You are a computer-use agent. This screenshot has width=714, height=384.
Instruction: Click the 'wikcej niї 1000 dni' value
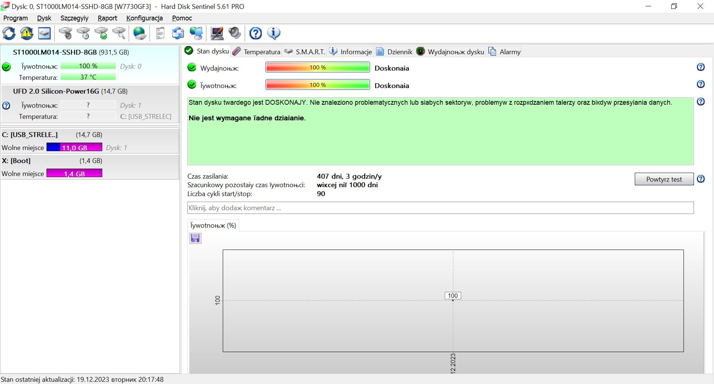pyautogui.click(x=347, y=185)
